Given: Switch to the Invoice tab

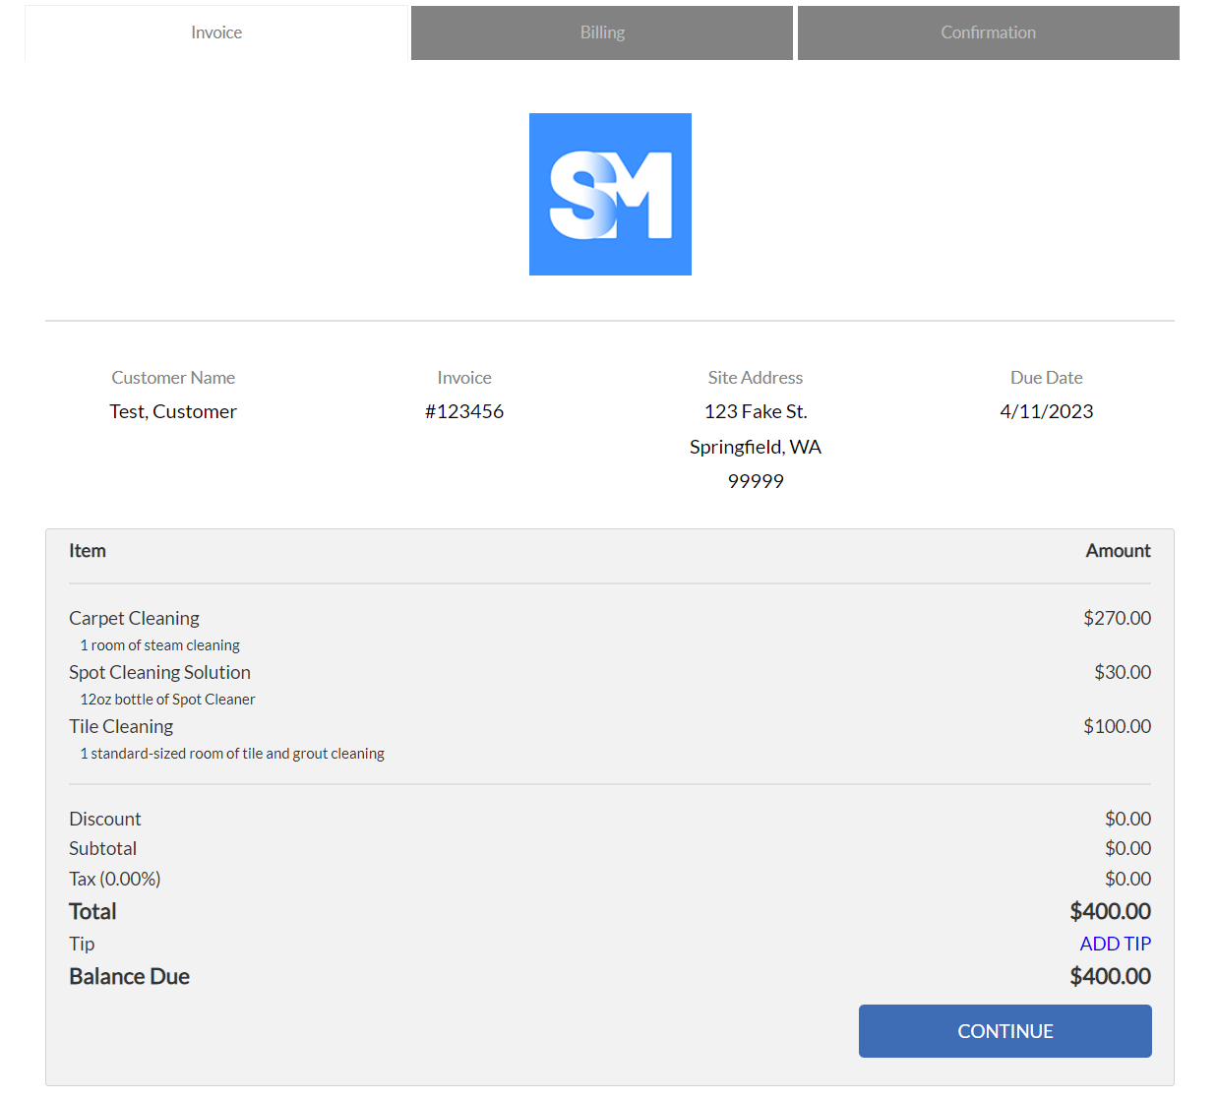Looking at the screenshot, I should coord(216,32).
